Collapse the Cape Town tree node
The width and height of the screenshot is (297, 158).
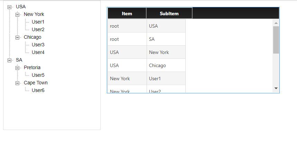click(x=17, y=83)
